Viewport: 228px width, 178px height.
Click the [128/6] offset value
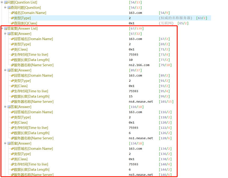coord(165,138)
